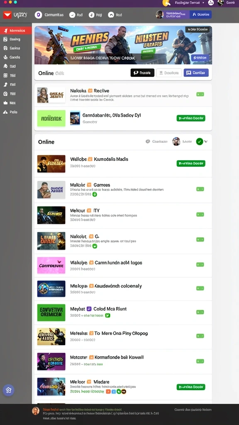Open the Communitas tab in the top nav
The width and height of the screenshot is (239, 425).
pyautogui.click(x=49, y=15)
